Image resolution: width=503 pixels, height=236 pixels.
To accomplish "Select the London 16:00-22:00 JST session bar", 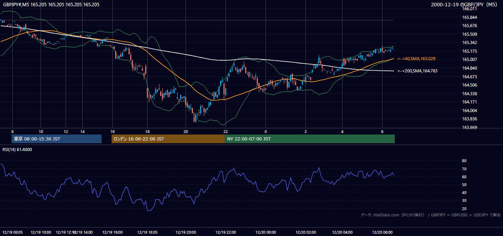I will tap(168, 139).
